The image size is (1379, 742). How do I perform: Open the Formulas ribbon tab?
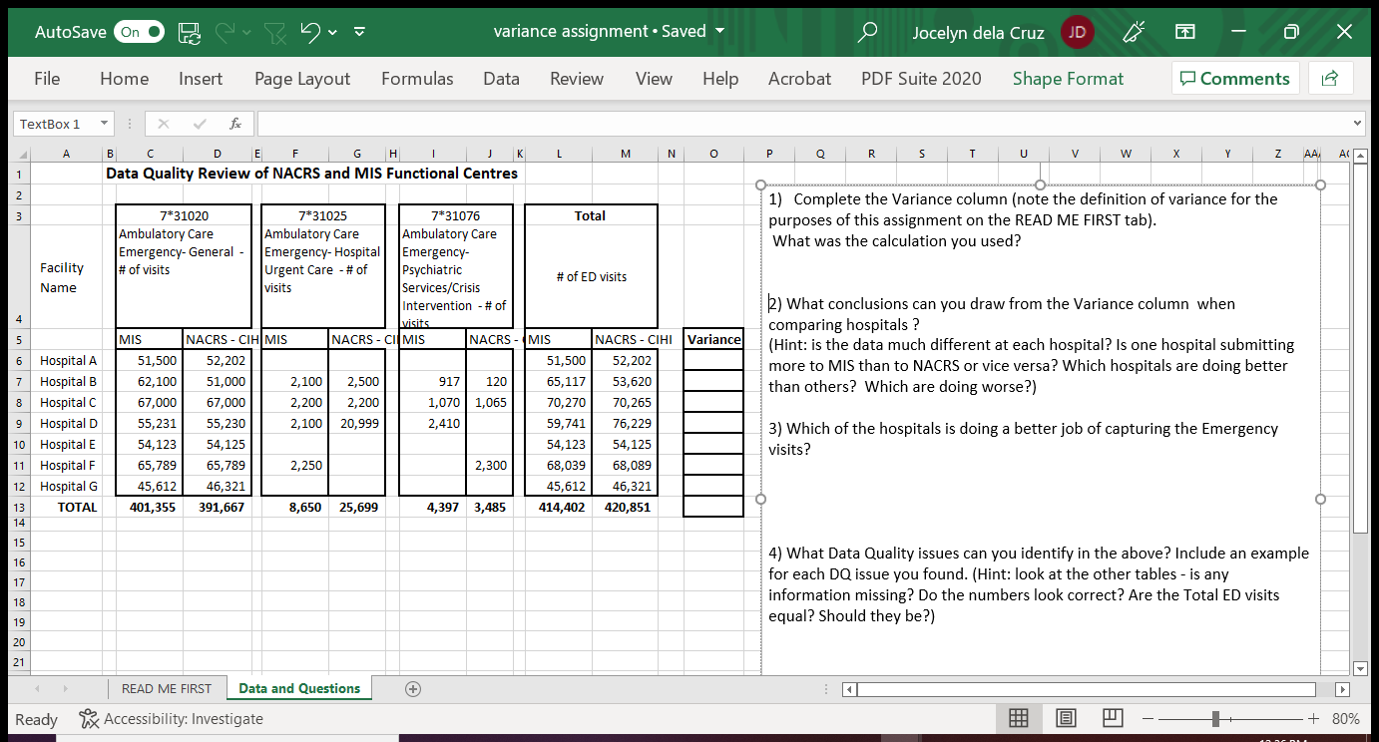417,78
